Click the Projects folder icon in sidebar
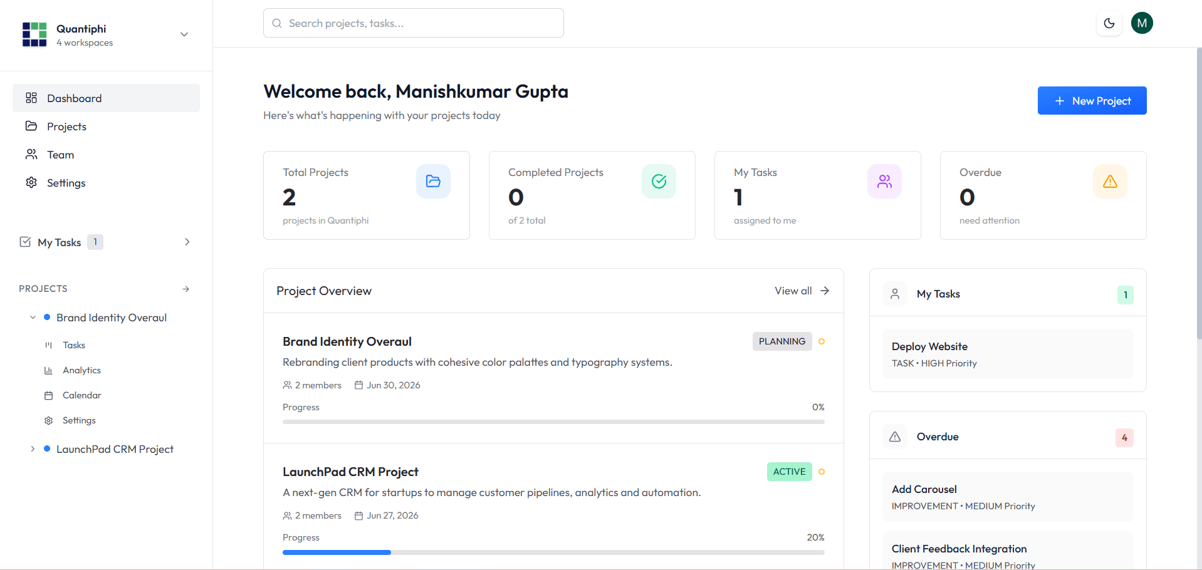 click(31, 126)
